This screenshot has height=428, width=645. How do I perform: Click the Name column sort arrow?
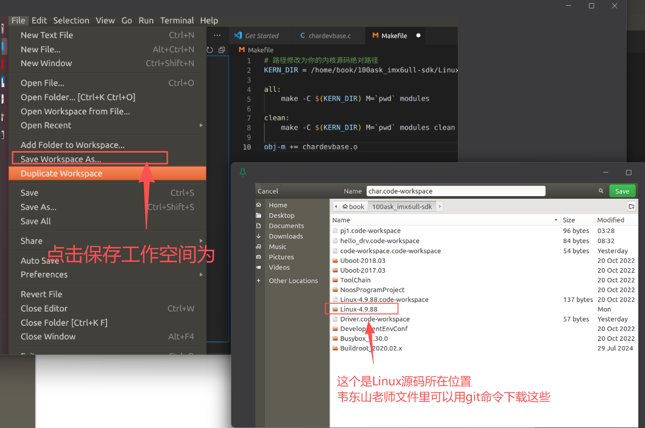click(x=556, y=220)
